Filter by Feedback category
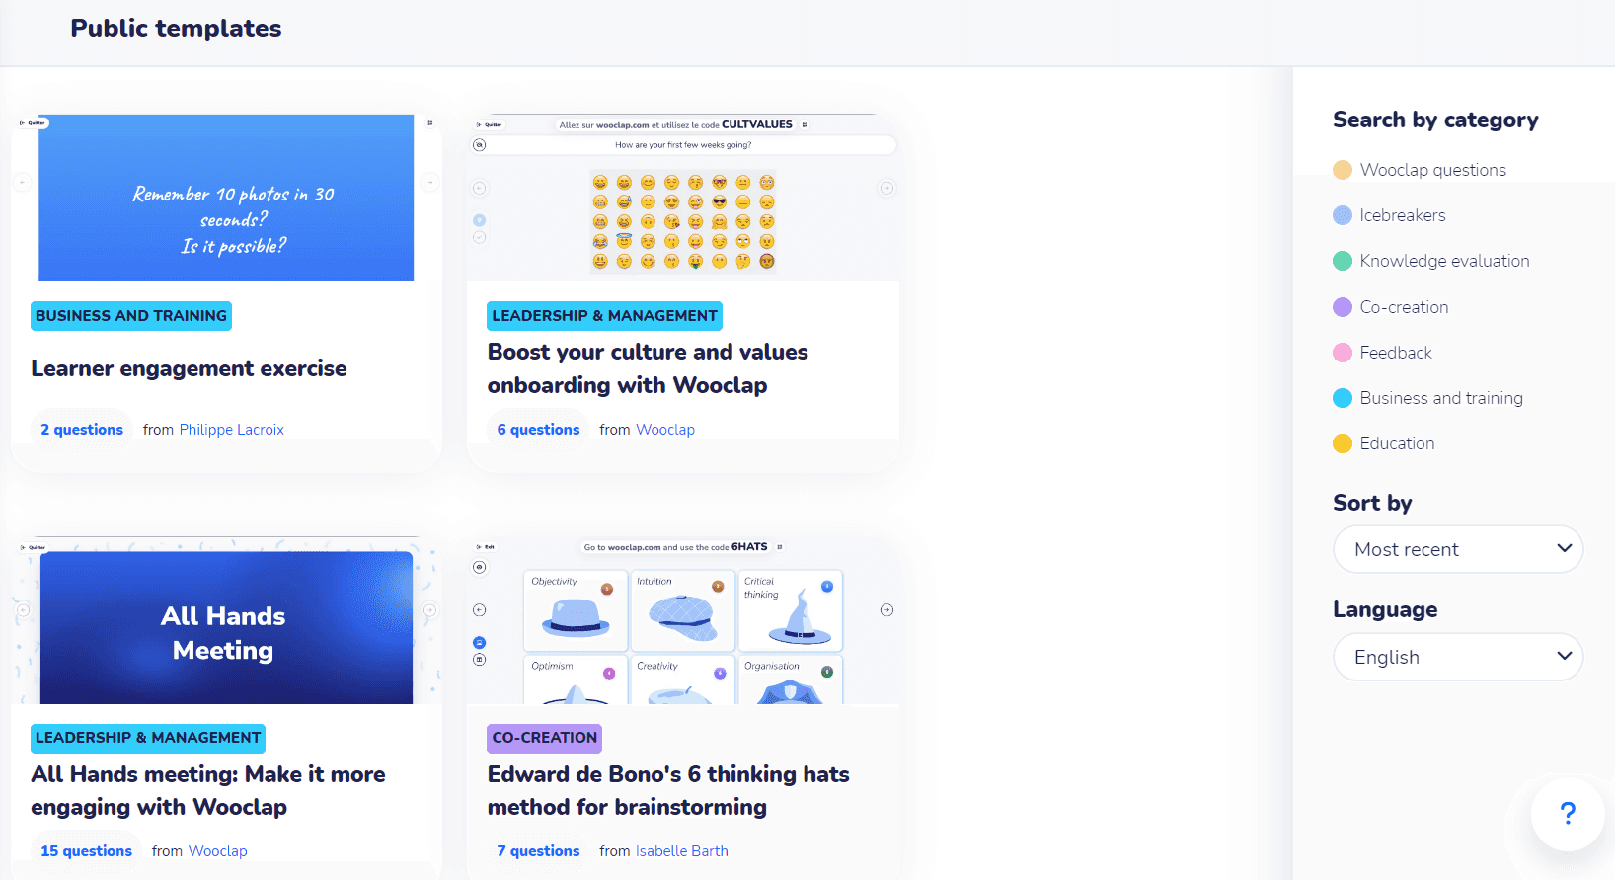The height and width of the screenshot is (880, 1615). point(1382,353)
